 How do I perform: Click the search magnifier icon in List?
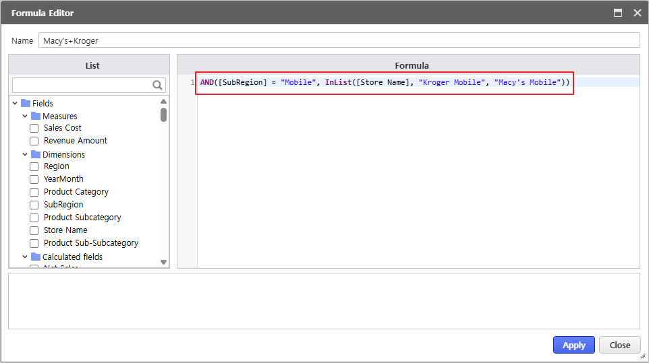(158, 85)
